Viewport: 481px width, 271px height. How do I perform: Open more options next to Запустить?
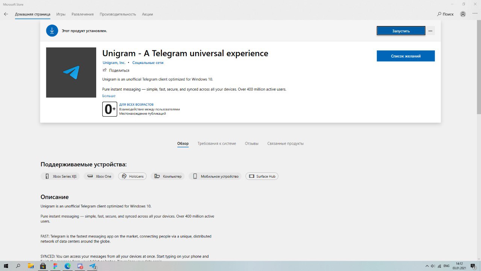click(430, 31)
